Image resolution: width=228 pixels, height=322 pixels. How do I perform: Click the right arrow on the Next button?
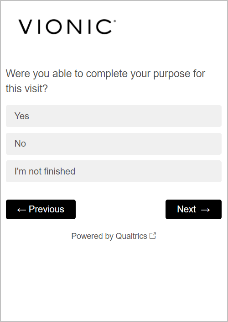point(206,210)
